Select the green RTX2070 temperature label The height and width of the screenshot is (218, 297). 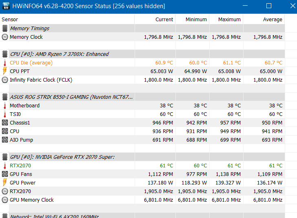point(20,165)
